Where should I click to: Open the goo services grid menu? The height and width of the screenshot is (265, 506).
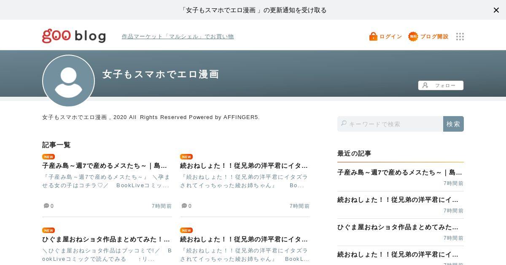pyautogui.click(x=460, y=37)
